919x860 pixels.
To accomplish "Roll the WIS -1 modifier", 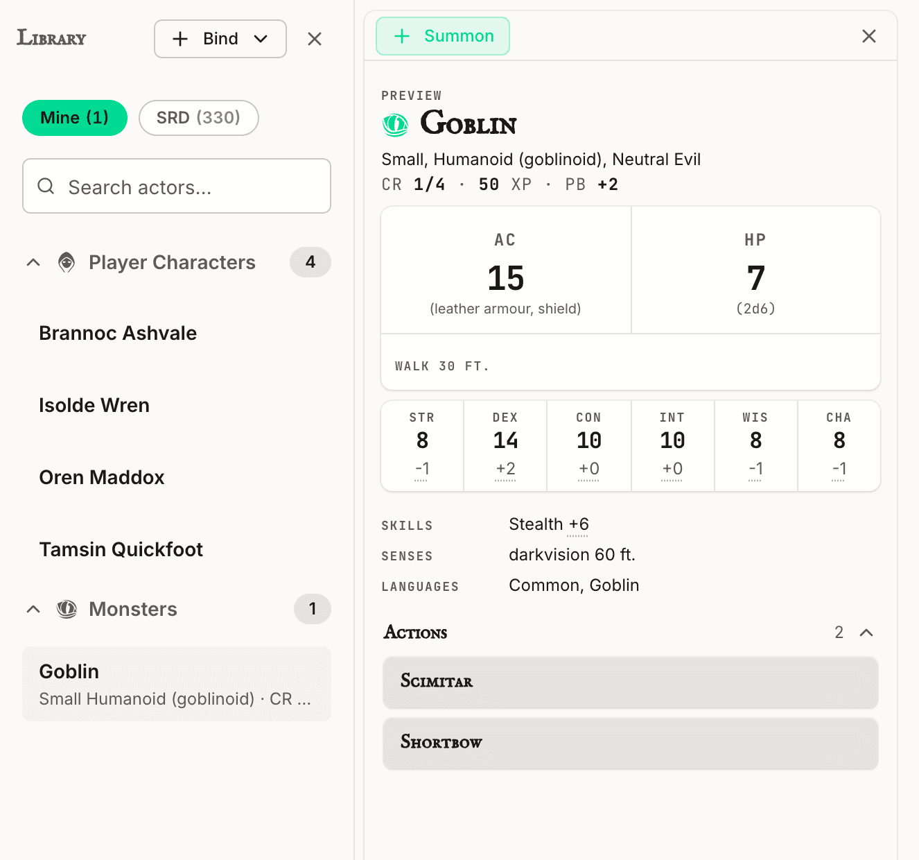I will tap(755, 470).
